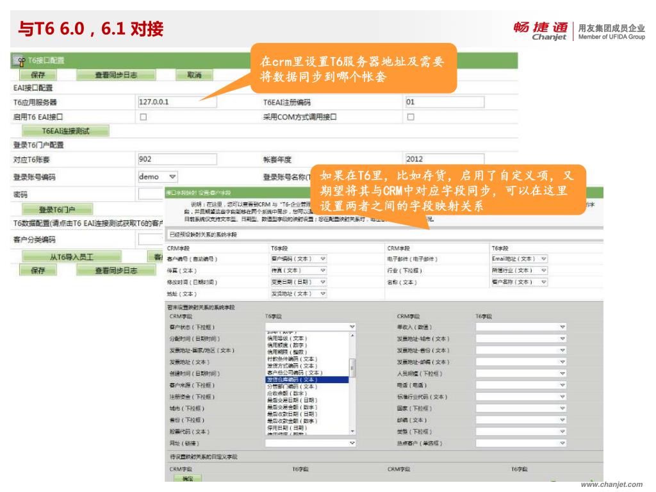This screenshot has width=656, height=492.
Task: Open the 标准行业代码 T6 field dropdown
Action: click(562, 397)
